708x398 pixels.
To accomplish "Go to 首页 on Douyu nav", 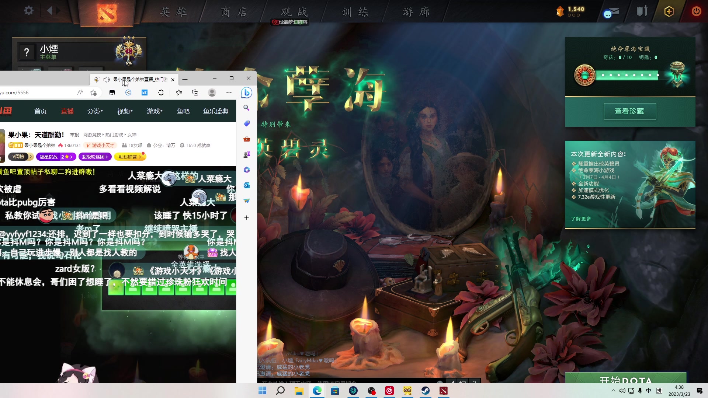I will (x=41, y=111).
